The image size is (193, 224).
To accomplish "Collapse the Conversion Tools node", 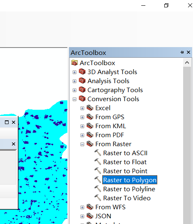I will coord(74,99).
